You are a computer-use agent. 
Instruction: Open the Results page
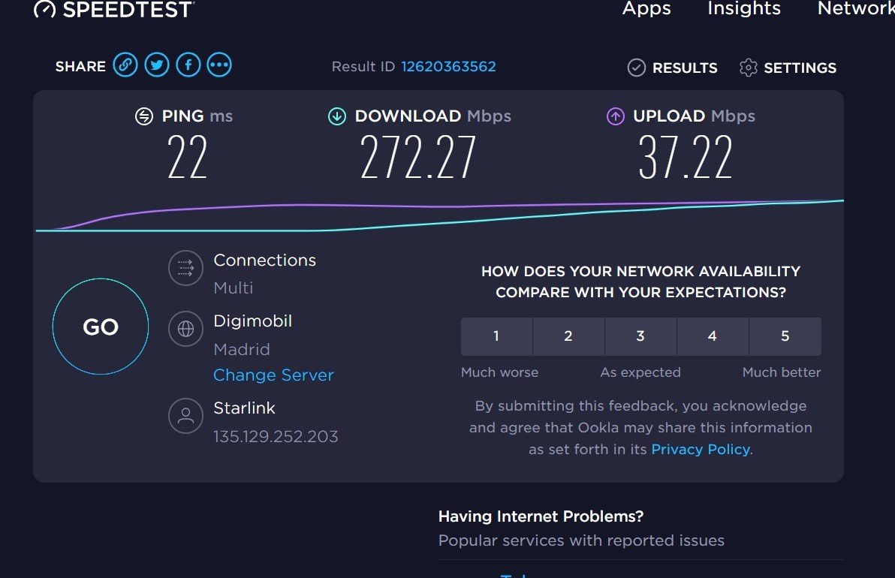[673, 68]
